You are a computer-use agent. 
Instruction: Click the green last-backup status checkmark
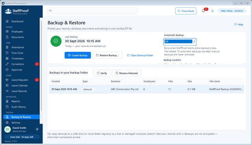coord(56,41)
